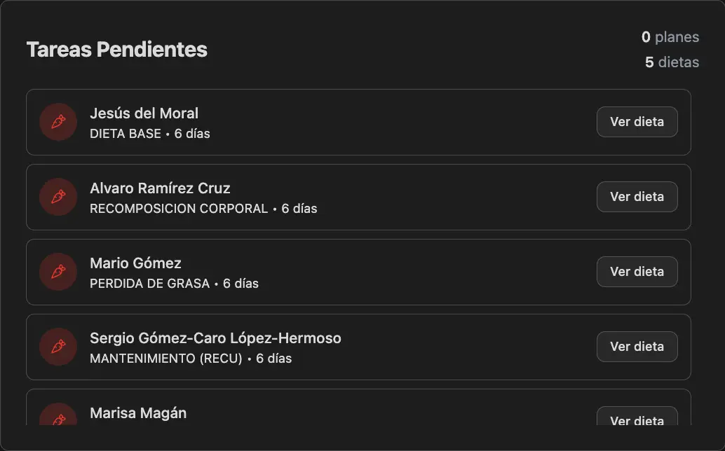Click the carrot icon for Jesús del Moral

58,122
